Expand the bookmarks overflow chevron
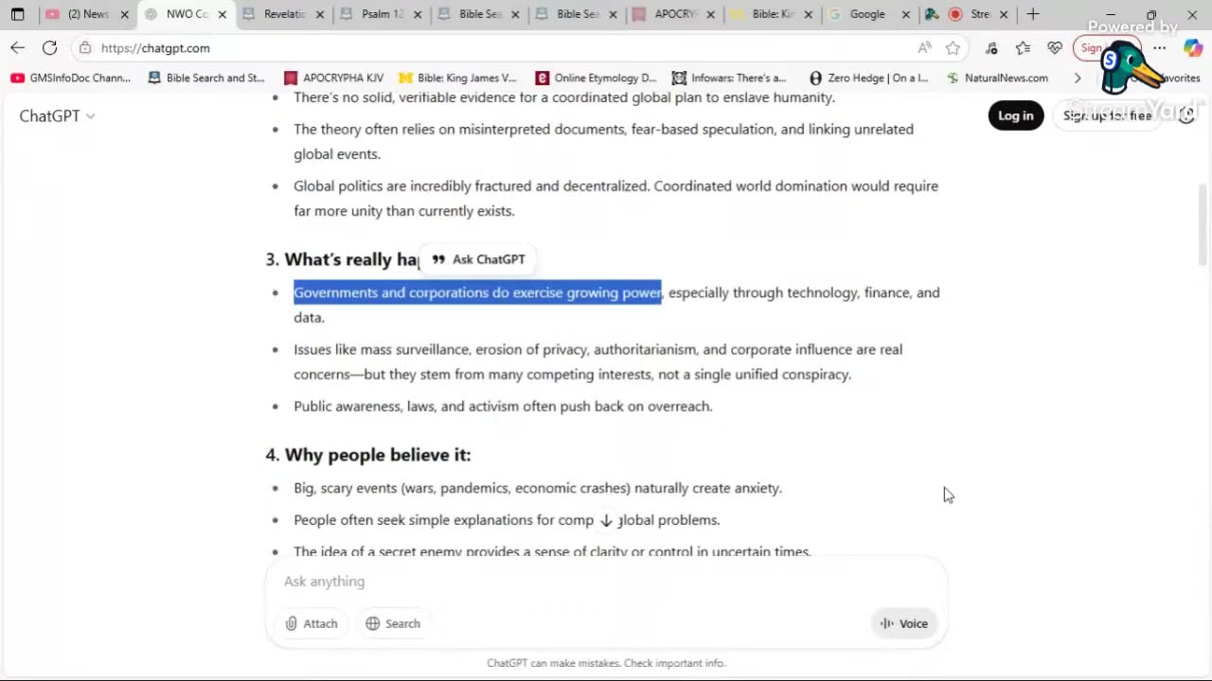Image resolution: width=1212 pixels, height=681 pixels. (x=1077, y=78)
